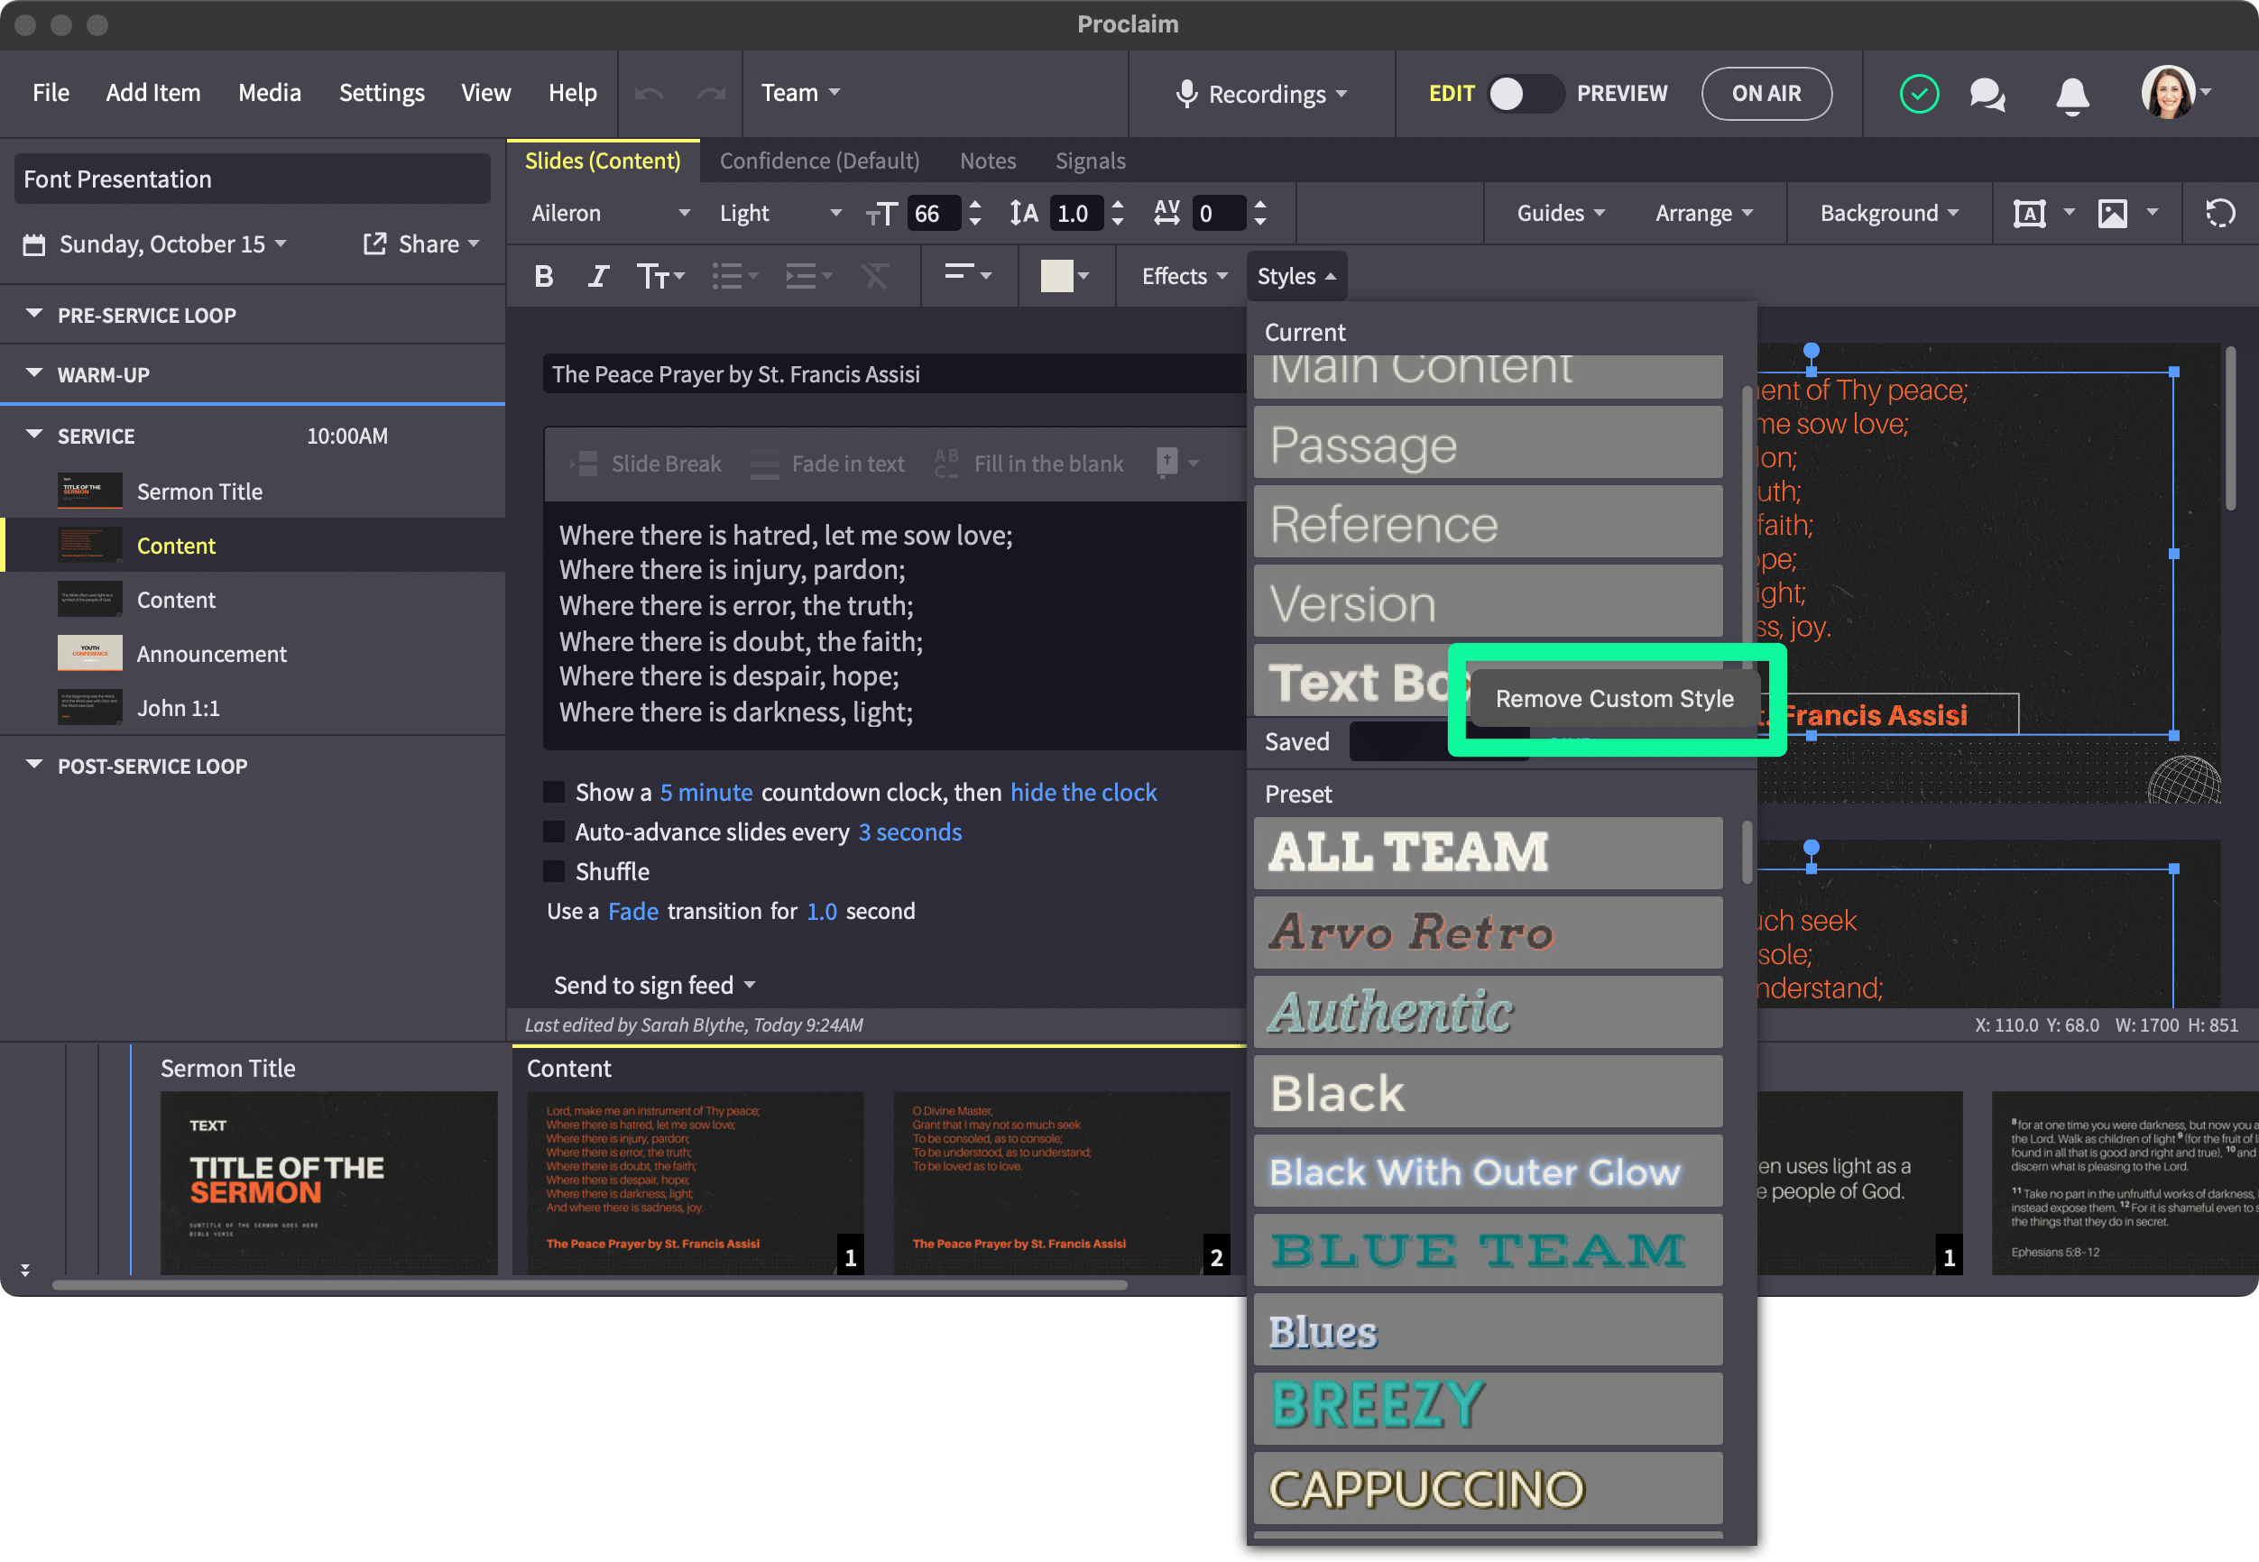Open the Light font weight dropdown
Image resolution: width=2259 pixels, height=1562 pixels.
(x=780, y=214)
